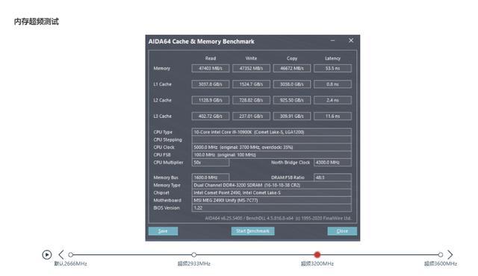The width and height of the screenshot is (478, 276).
Task: Select the 2933MHz timeline marker
Action: pos(194,254)
